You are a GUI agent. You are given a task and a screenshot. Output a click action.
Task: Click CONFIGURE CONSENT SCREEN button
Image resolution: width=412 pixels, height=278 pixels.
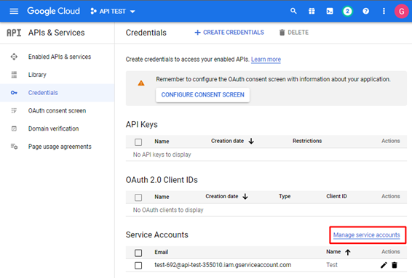202,95
